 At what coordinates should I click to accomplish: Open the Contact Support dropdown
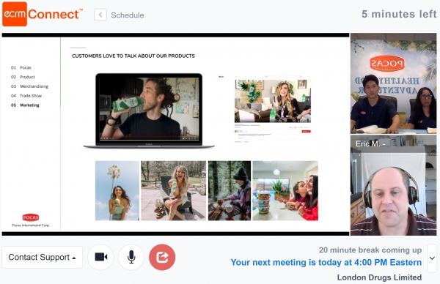(42, 257)
